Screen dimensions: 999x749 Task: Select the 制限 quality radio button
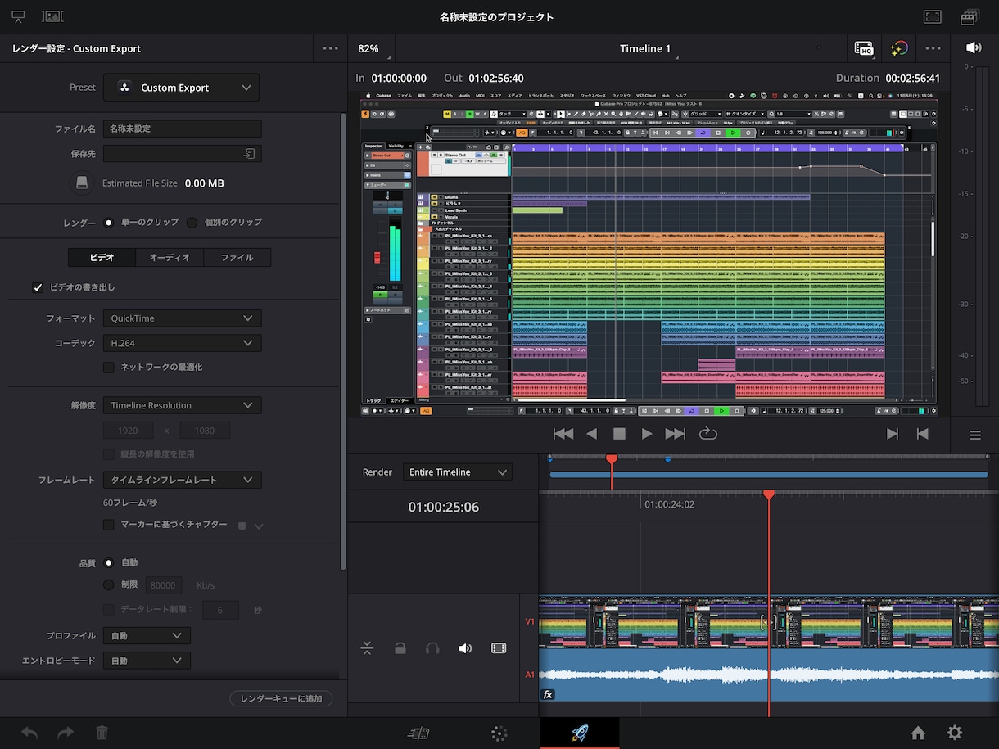pyautogui.click(x=108, y=585)
